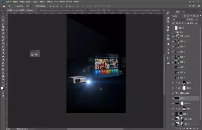Select the Eyedropper tool
The width and height of the screenshot is (202, 130).
3,33
